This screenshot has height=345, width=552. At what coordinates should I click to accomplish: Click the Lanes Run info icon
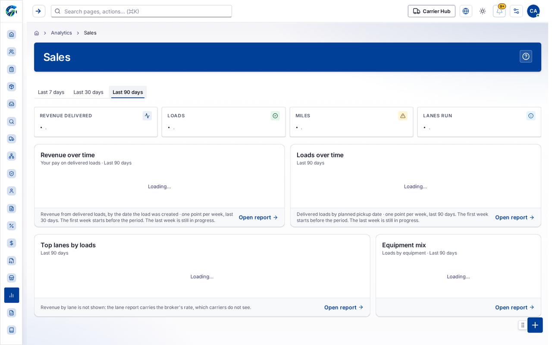point(531,116)
